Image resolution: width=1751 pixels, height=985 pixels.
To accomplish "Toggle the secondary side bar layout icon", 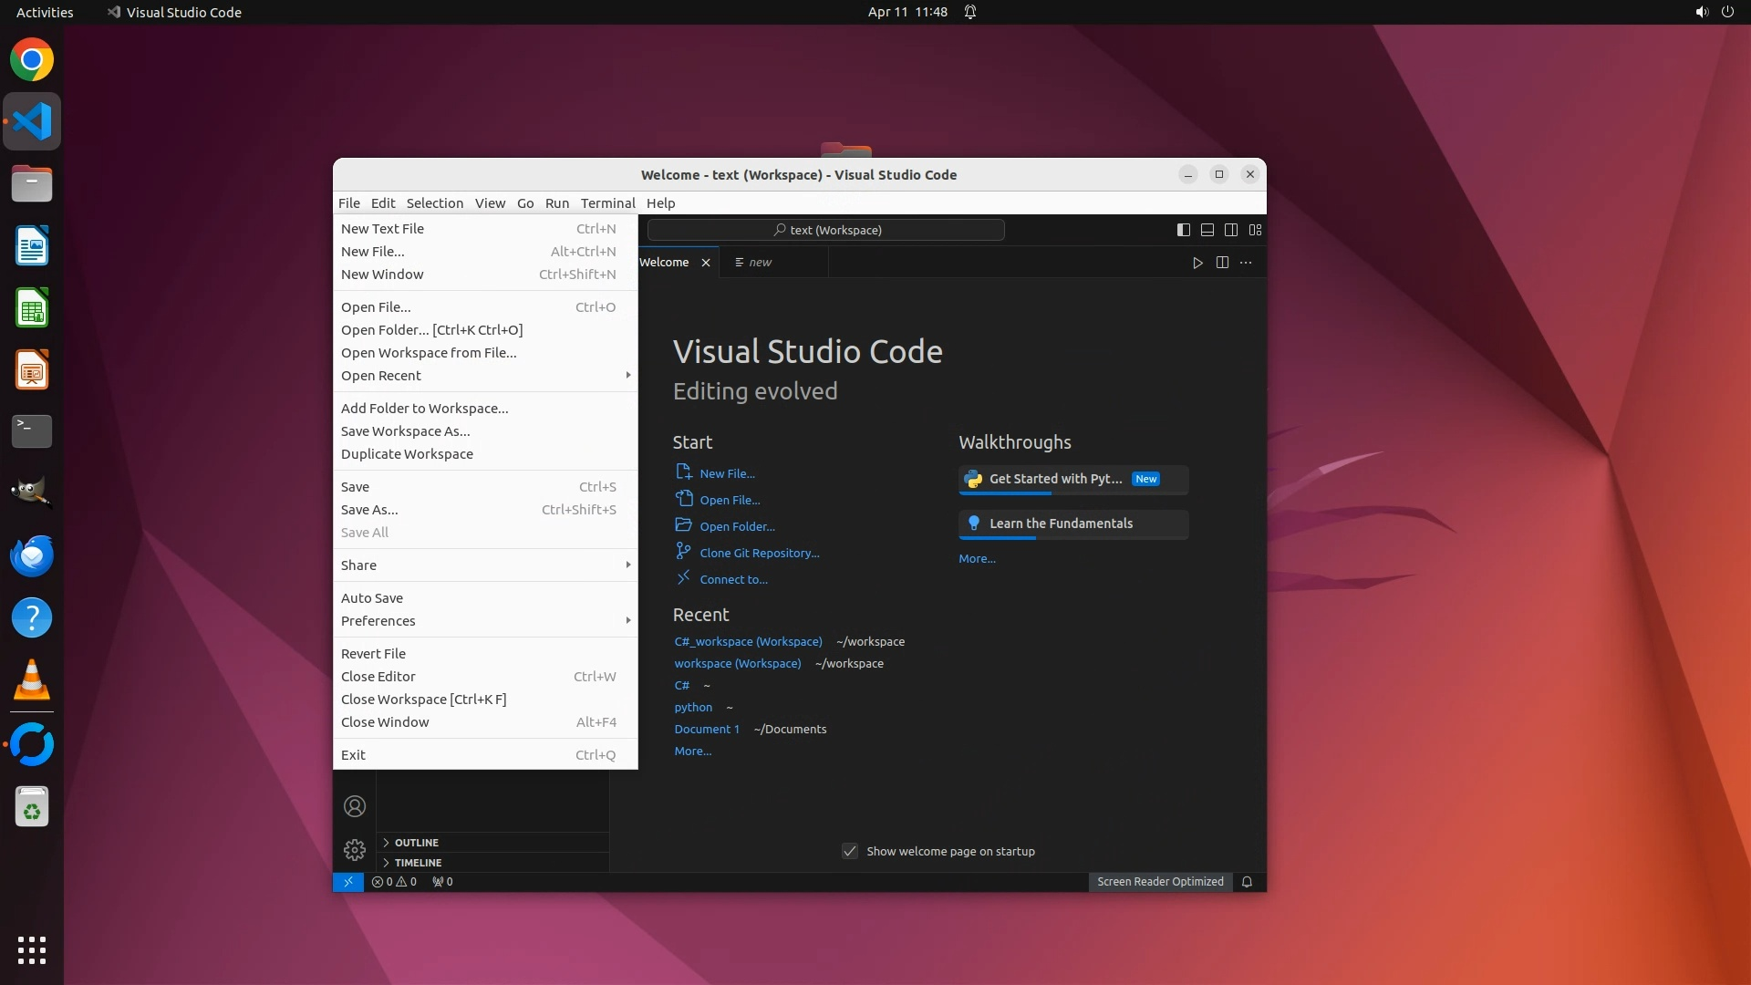I will pyautogui.click(x=1231, y=230).
